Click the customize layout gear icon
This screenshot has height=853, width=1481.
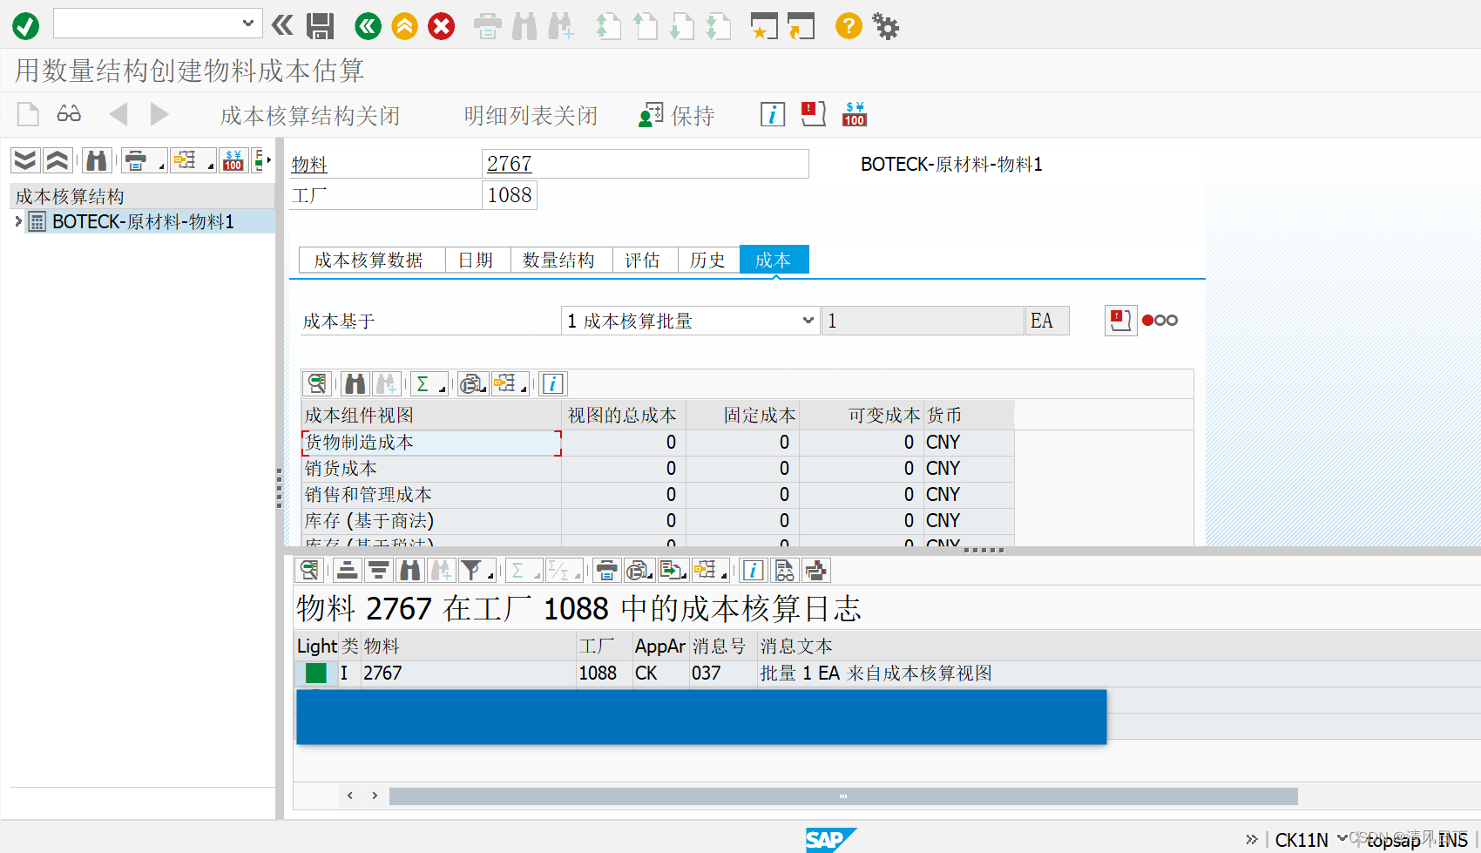886,26
